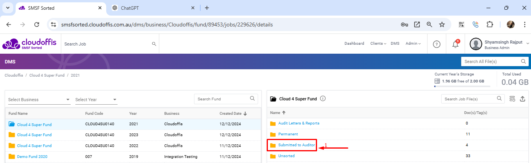Click the Integration Testing business cell

[181, 157]
